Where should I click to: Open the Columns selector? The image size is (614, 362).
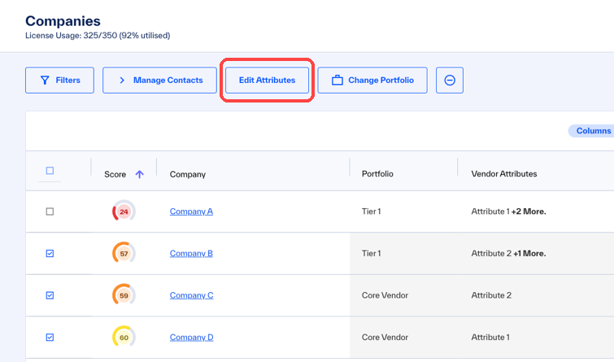click(591, 131)
